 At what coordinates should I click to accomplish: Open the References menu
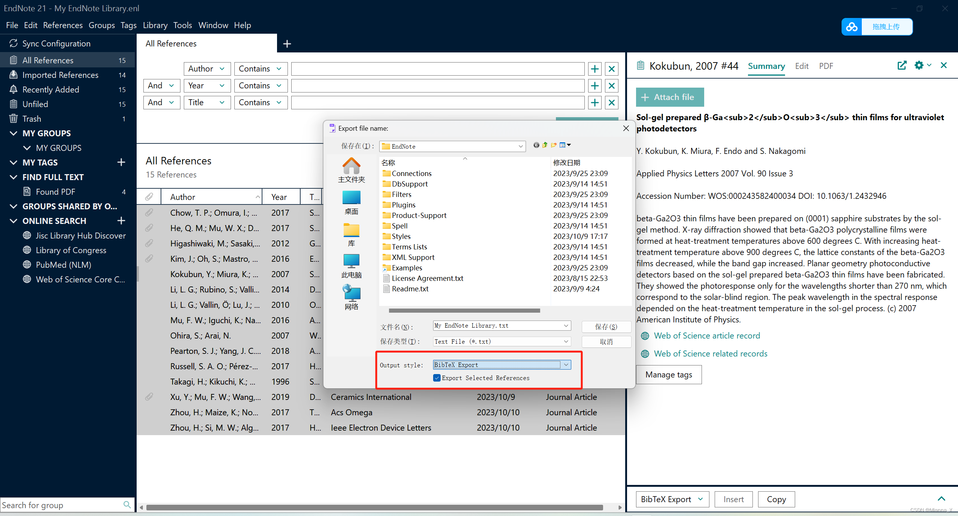pos(63,25)
